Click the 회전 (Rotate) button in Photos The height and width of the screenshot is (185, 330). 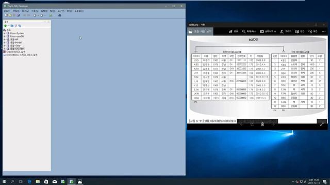click(x=313, y=31)
